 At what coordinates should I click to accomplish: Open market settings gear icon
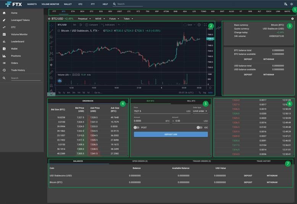tap(292, 19)
